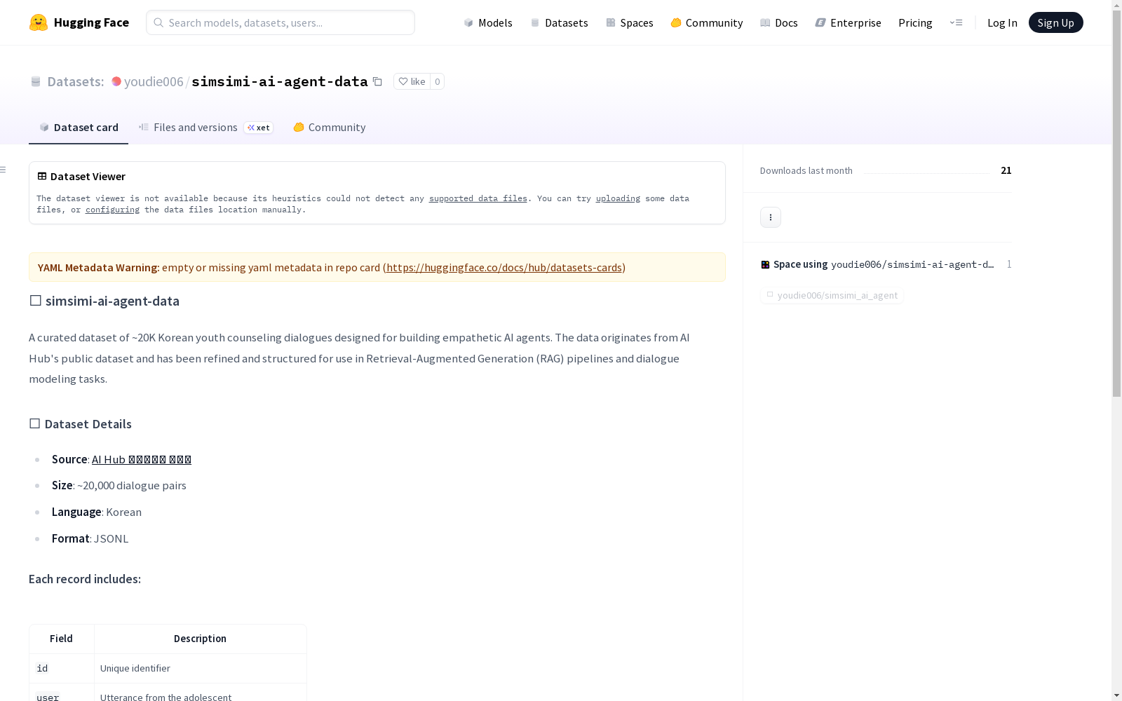The image size is (1122, 701).
Task: Open the Models menu item
Action: 488,22
